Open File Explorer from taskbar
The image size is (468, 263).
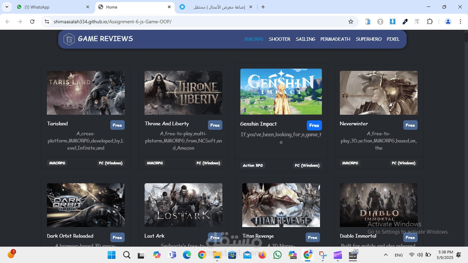click(x=217, y=255)
